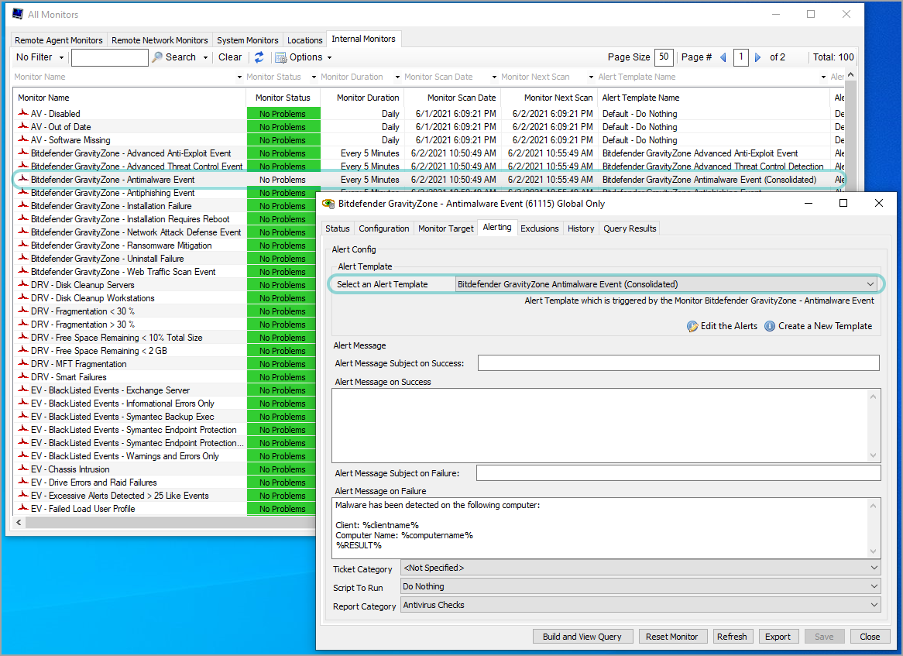Open the Script To Run dropdown
This screenshot has width=903, height=656.
pos(874,586)
